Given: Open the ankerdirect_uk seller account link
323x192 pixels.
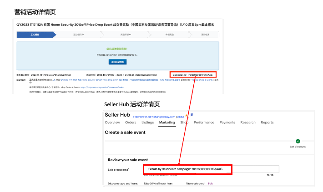Looking at the screenshot, I should click(154, 117).
